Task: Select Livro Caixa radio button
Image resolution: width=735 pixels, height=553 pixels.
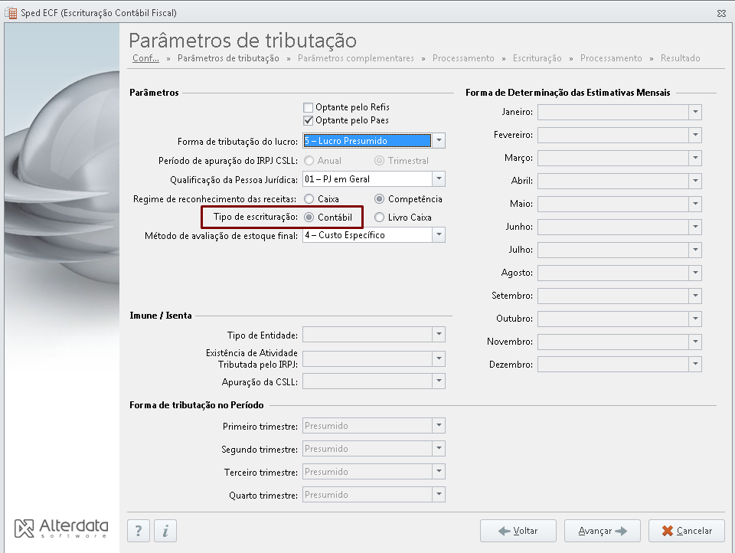Action: [x=379, y=218]
